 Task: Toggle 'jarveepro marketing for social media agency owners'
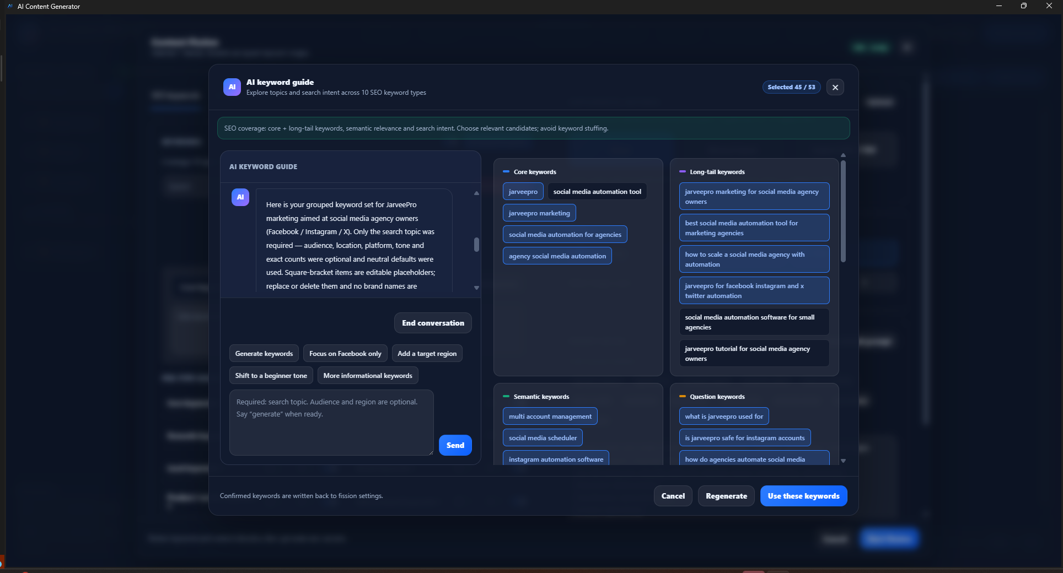(x=754, y=197)
